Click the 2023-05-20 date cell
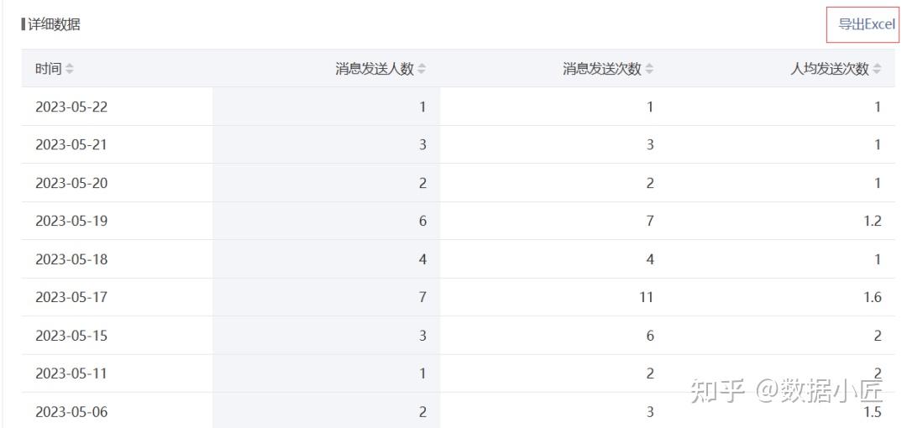This screenshot has width=907, height=428. pos(71,183)
